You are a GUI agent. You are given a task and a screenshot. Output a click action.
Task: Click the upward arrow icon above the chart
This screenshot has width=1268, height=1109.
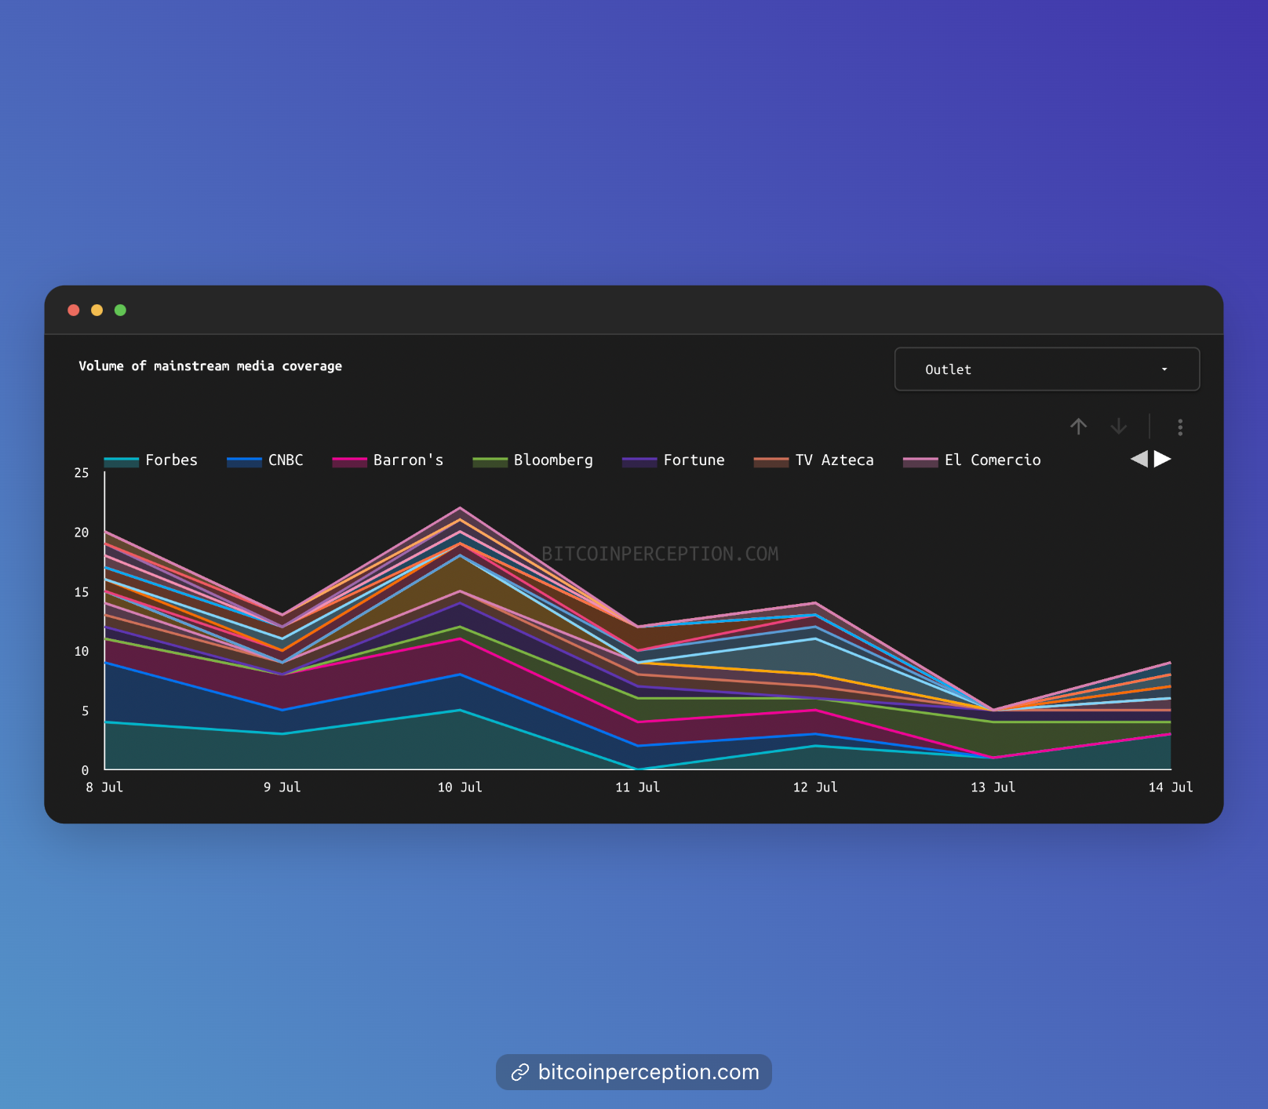pos(1078,426)
